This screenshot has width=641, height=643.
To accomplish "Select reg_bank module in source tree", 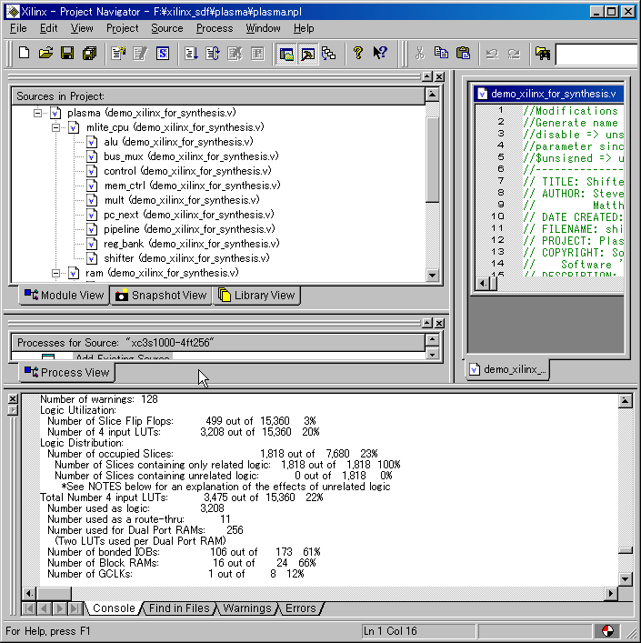I will tap(183, 244).
